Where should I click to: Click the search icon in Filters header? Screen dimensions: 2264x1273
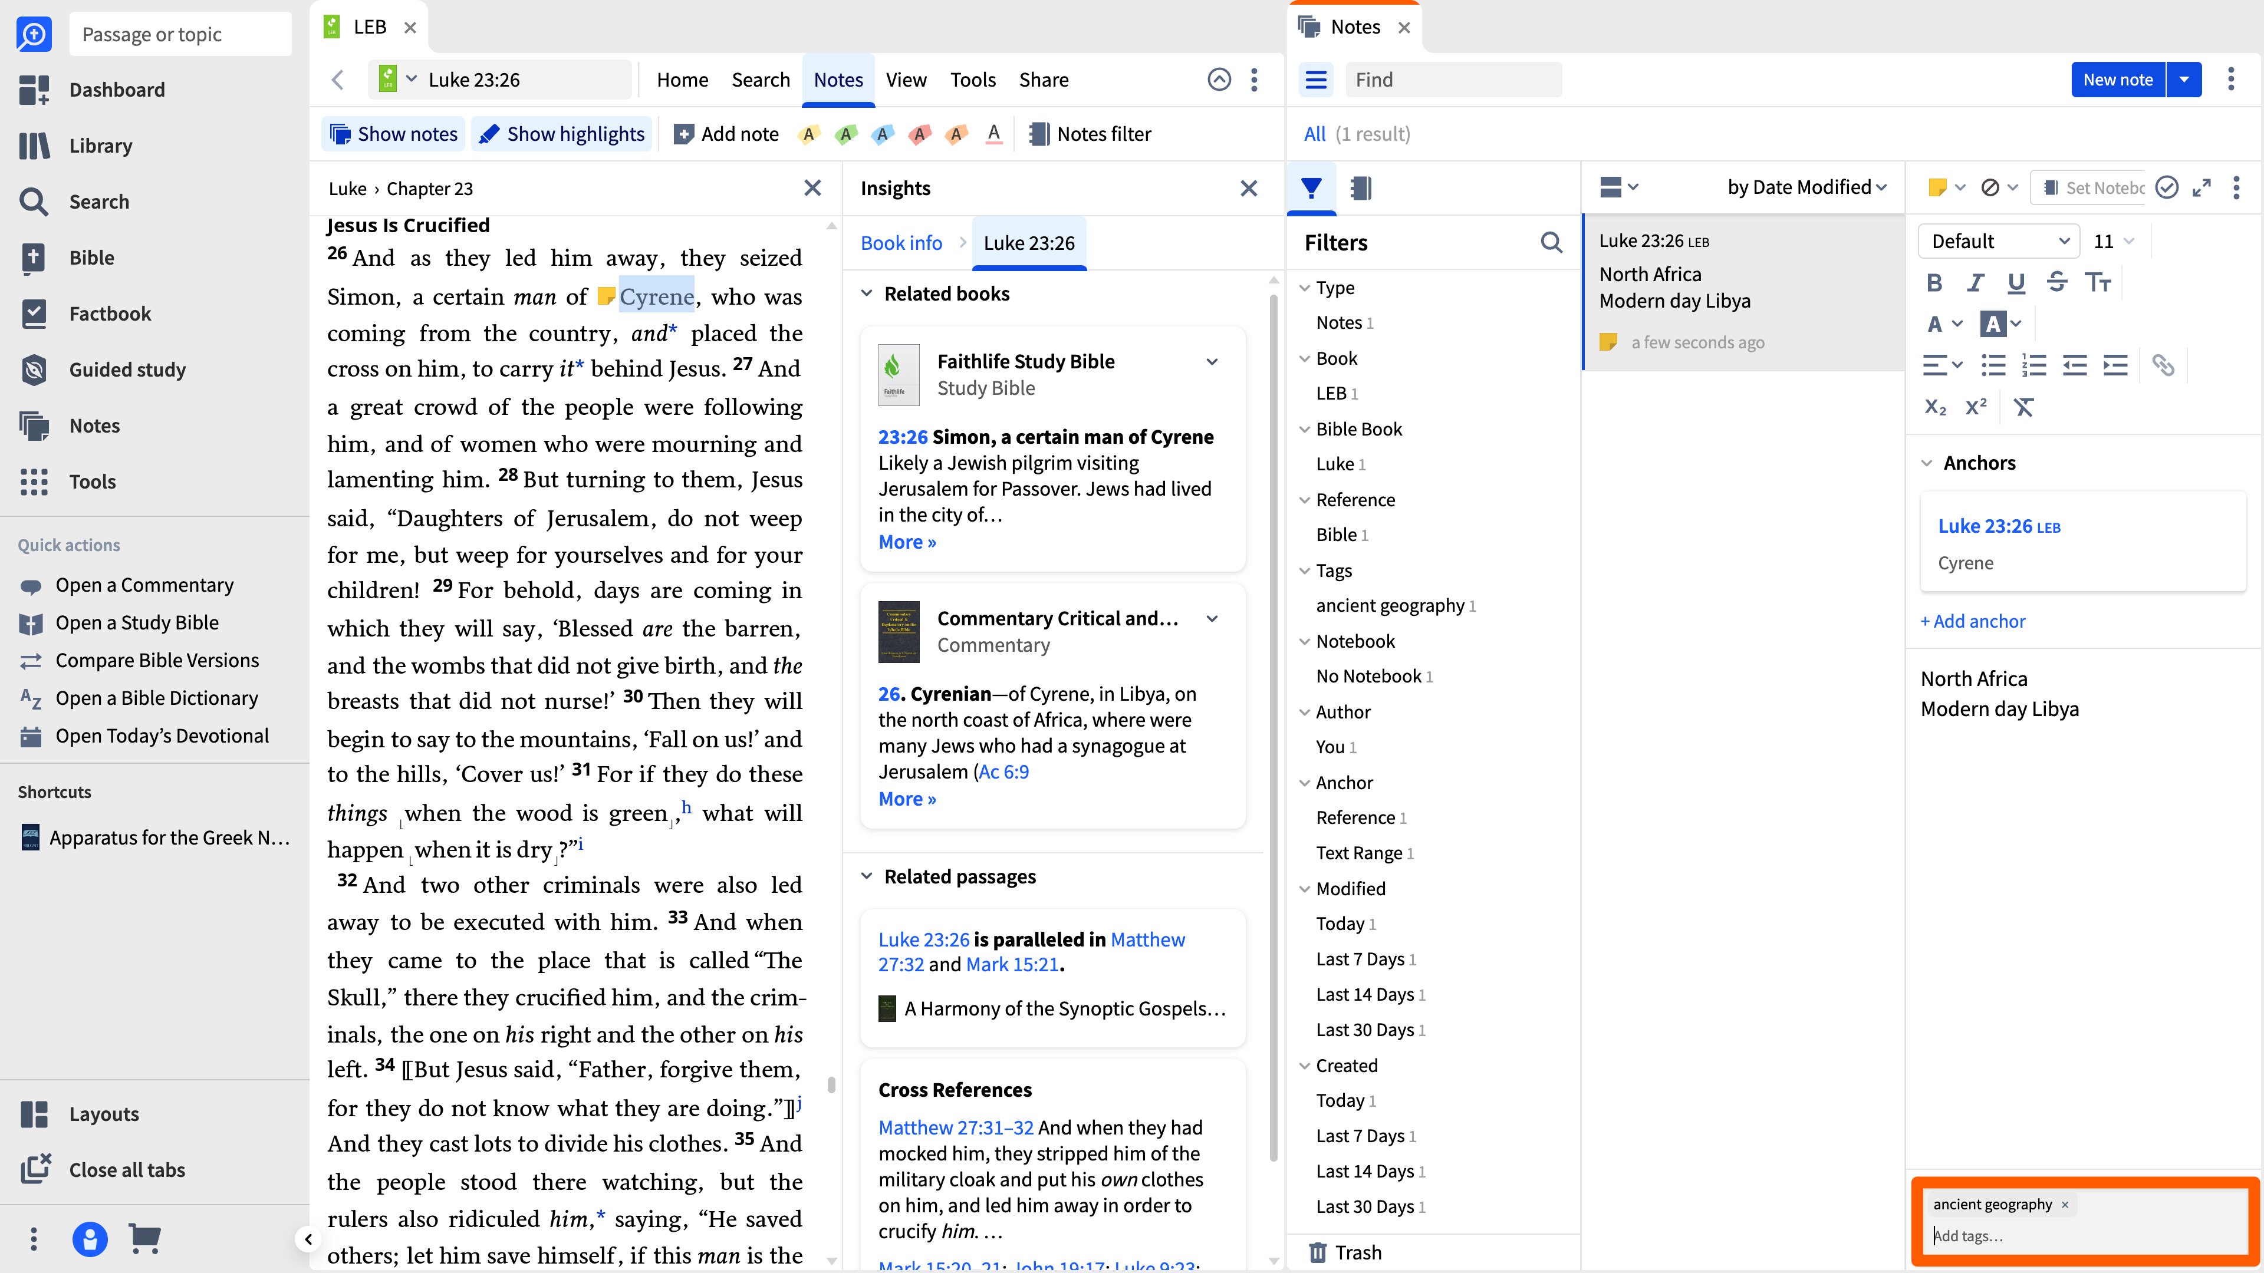(x=1551, y=242)
